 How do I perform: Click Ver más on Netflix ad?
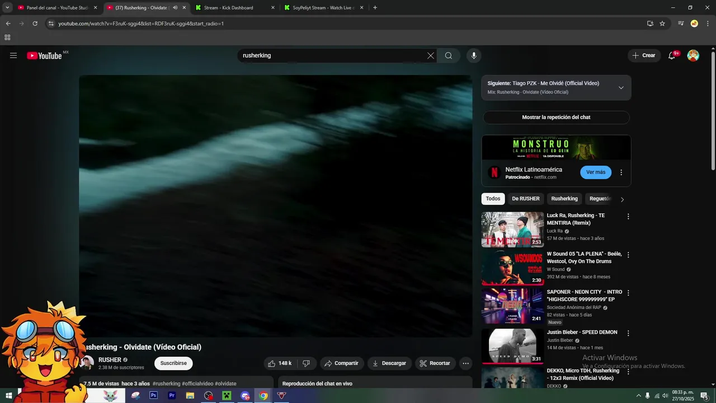tap(596, 172)
